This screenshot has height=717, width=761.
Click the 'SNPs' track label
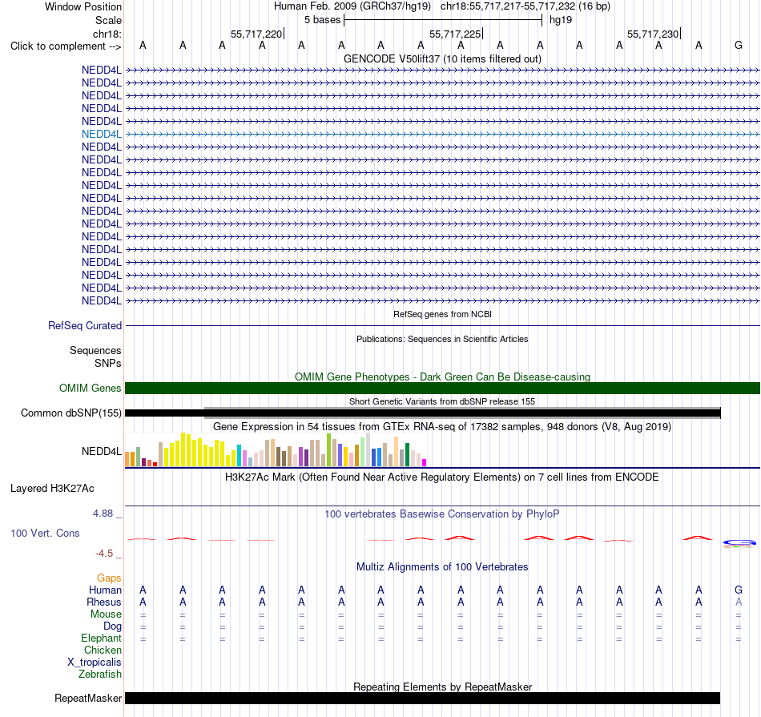[108, 363]
